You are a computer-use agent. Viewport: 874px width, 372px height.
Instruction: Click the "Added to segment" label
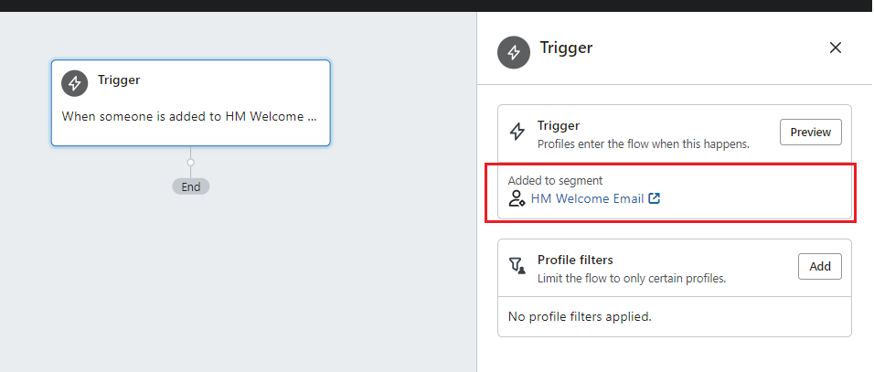(555, 180)
